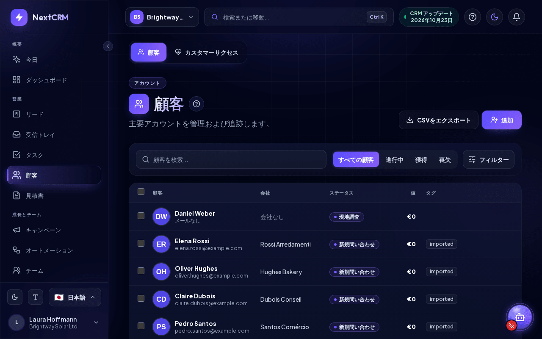Open the CRM アップデート announcement
The height and width of the screenshot is (339, 542).
[x=429, y=17]
